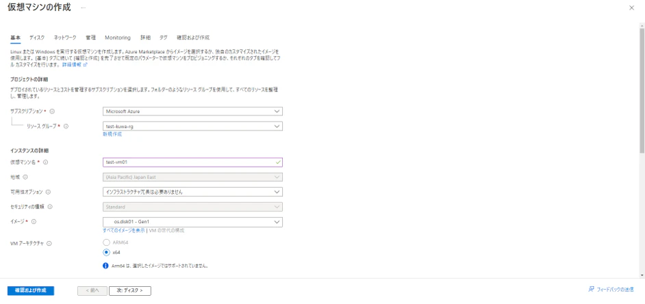This screenshot has height=304, width=645.
Task: Click info icon next to 地域
Action: (x=25, y=177)
